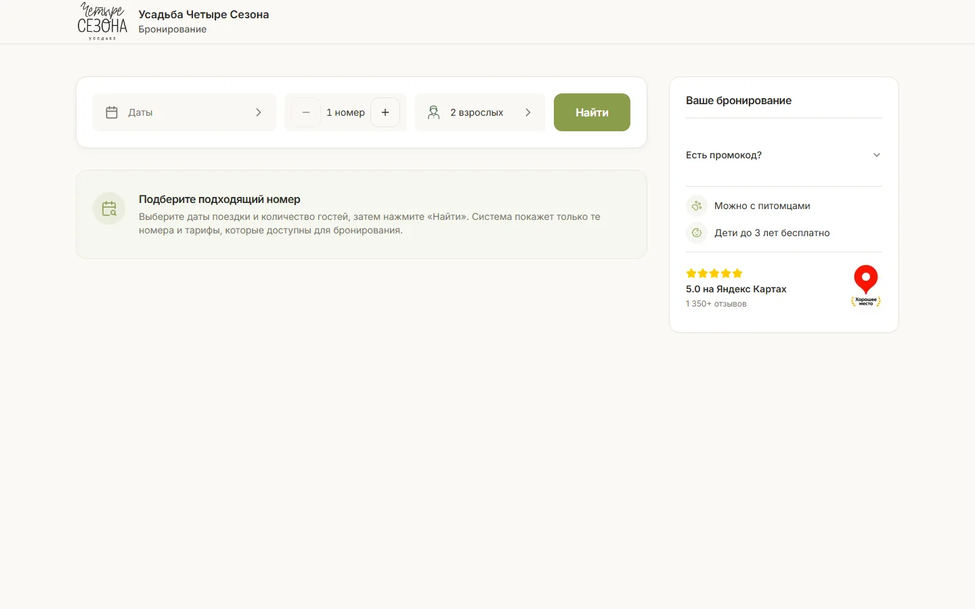Click the children smiley face icon
The image size is (975, 609).
coord(696,233)
